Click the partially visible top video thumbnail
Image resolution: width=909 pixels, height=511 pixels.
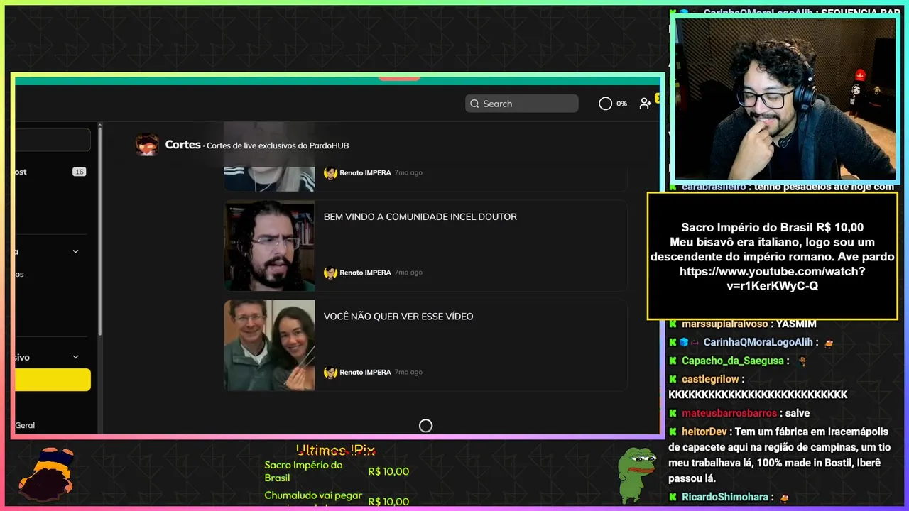tap(269, 178)
